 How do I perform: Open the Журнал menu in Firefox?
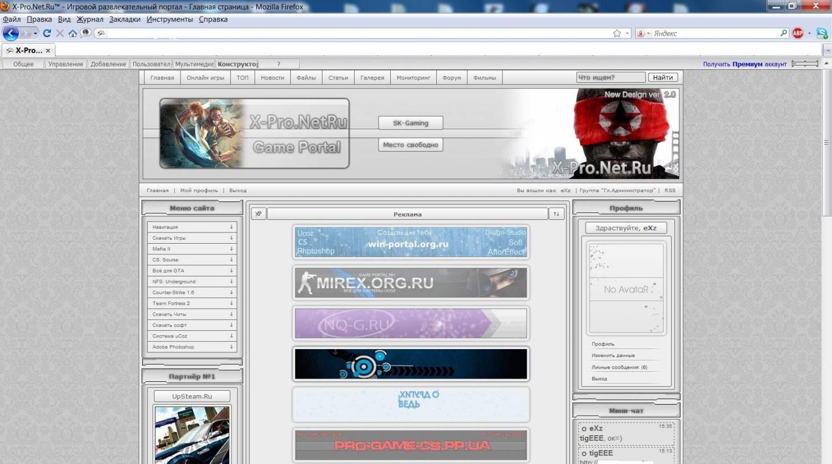pos(90,19)
